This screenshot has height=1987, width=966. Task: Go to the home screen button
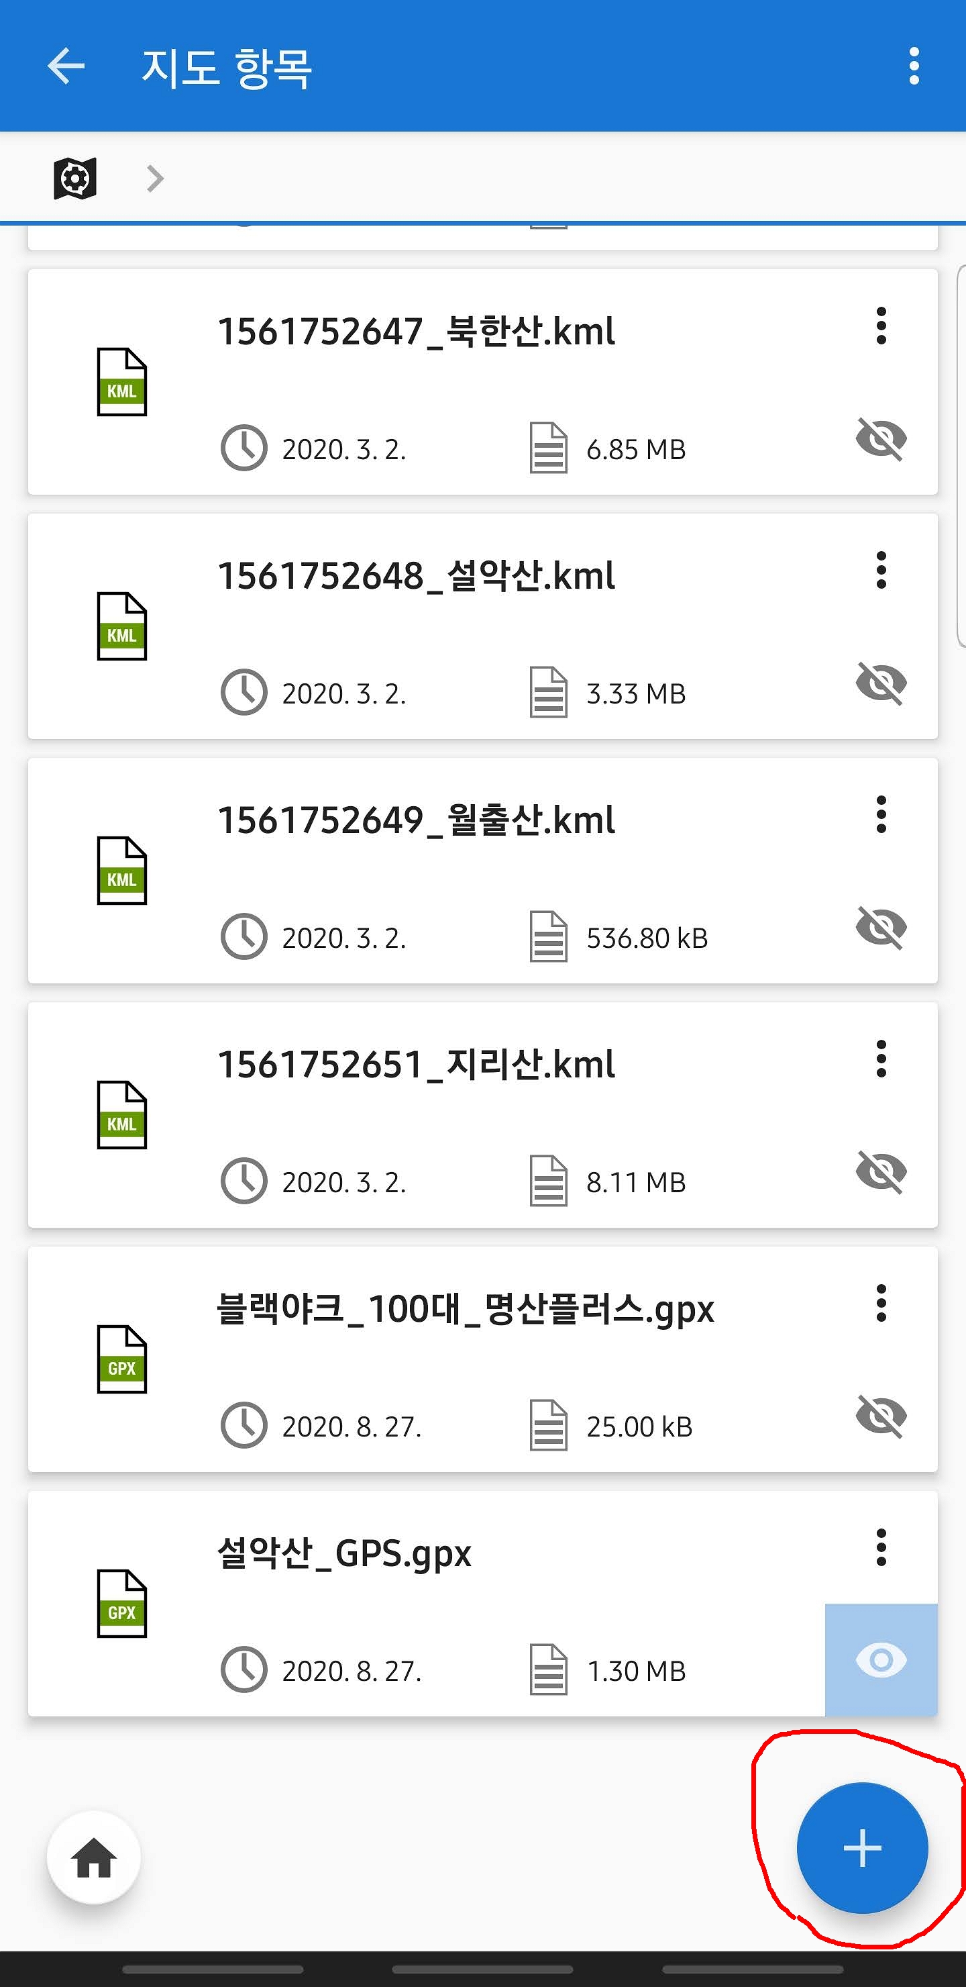click(x=94, y=1857)
